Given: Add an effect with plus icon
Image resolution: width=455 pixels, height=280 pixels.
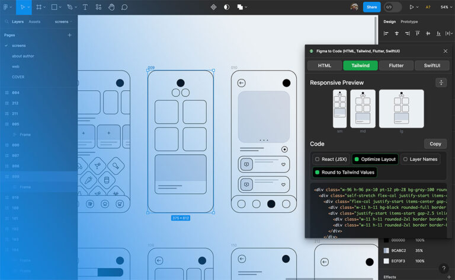Looking at the screenshot, I should pos(449,277).
